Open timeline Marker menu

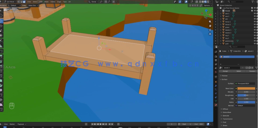(x=12, y=124)
